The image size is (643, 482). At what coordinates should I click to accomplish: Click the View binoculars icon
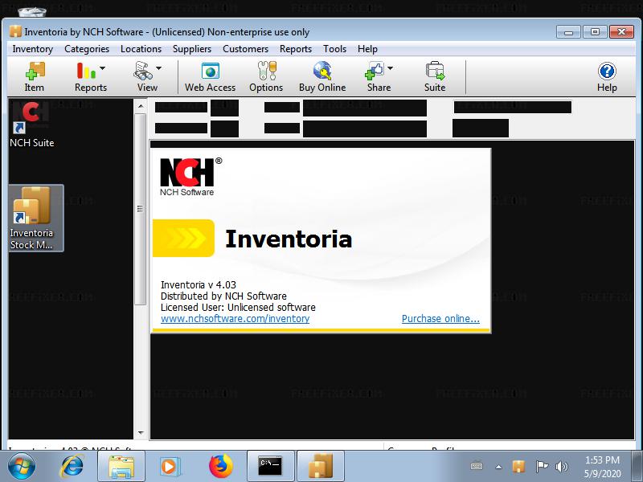143,71
